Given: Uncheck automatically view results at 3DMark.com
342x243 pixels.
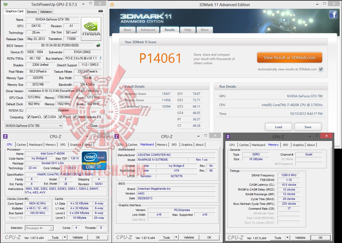Looking at the screenshot, I should [321, 69].
